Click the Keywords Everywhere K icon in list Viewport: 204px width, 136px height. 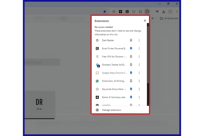97,89
